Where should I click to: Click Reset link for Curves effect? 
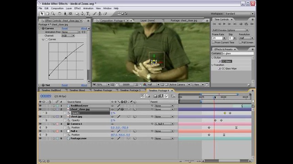tap(65, 28)
